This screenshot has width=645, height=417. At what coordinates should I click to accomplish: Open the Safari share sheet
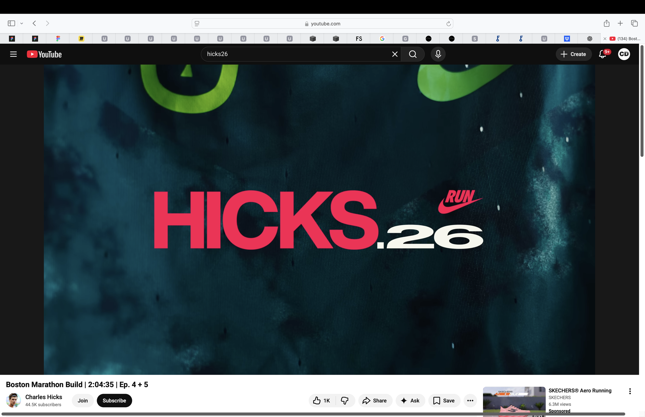607,23
